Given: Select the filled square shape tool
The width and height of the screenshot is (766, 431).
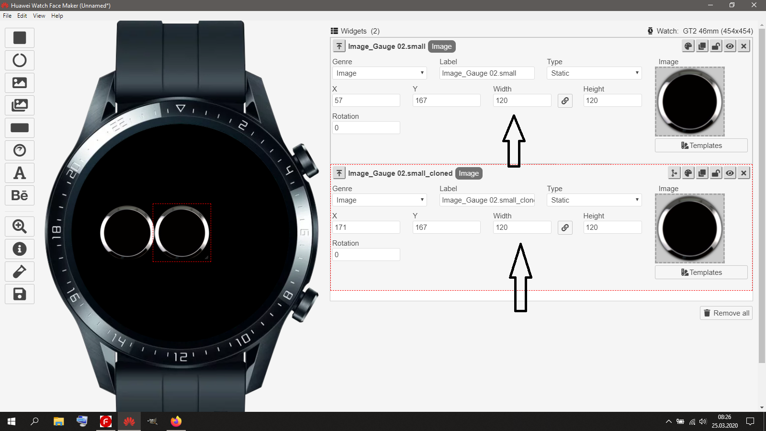Looking at the screenshot, I should 20,38.
